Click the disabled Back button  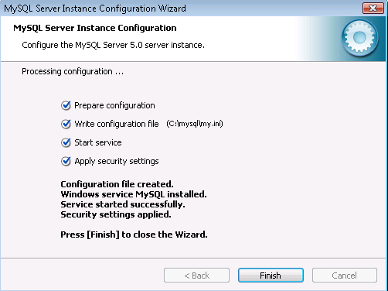point(196,276)
